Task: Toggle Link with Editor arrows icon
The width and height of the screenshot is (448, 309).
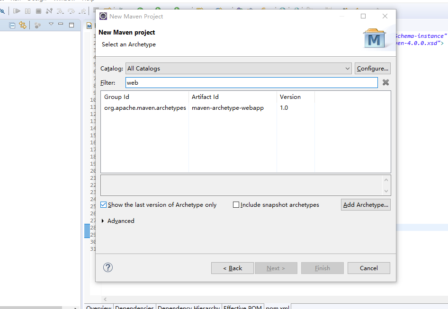Action: [x=23, y=25]
